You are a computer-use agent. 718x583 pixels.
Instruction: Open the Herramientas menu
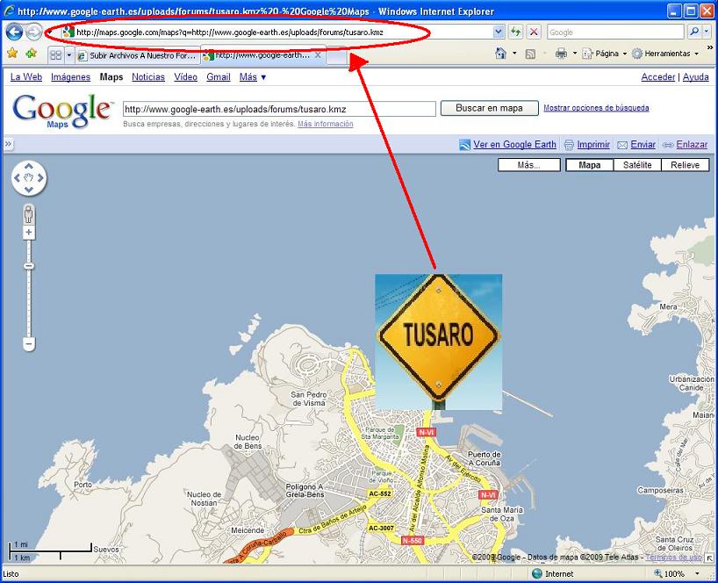(664, 54)
